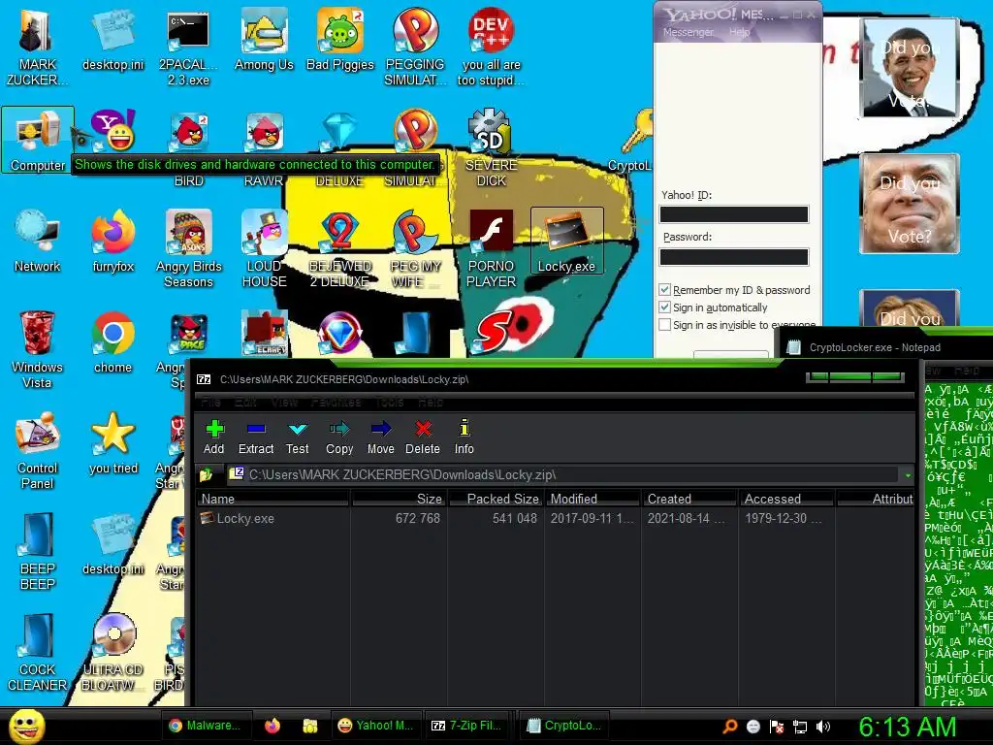Screen dimensions: 993x745
Task: Select the LOUD HOUSE desktop icon
Action: pos(264,248)
